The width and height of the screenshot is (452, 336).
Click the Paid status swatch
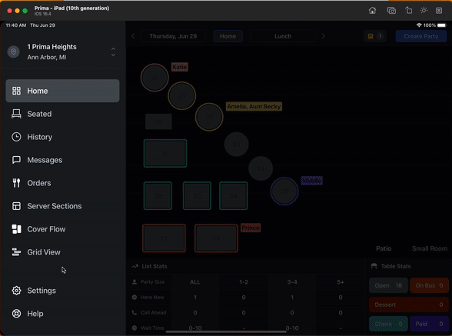429,324
